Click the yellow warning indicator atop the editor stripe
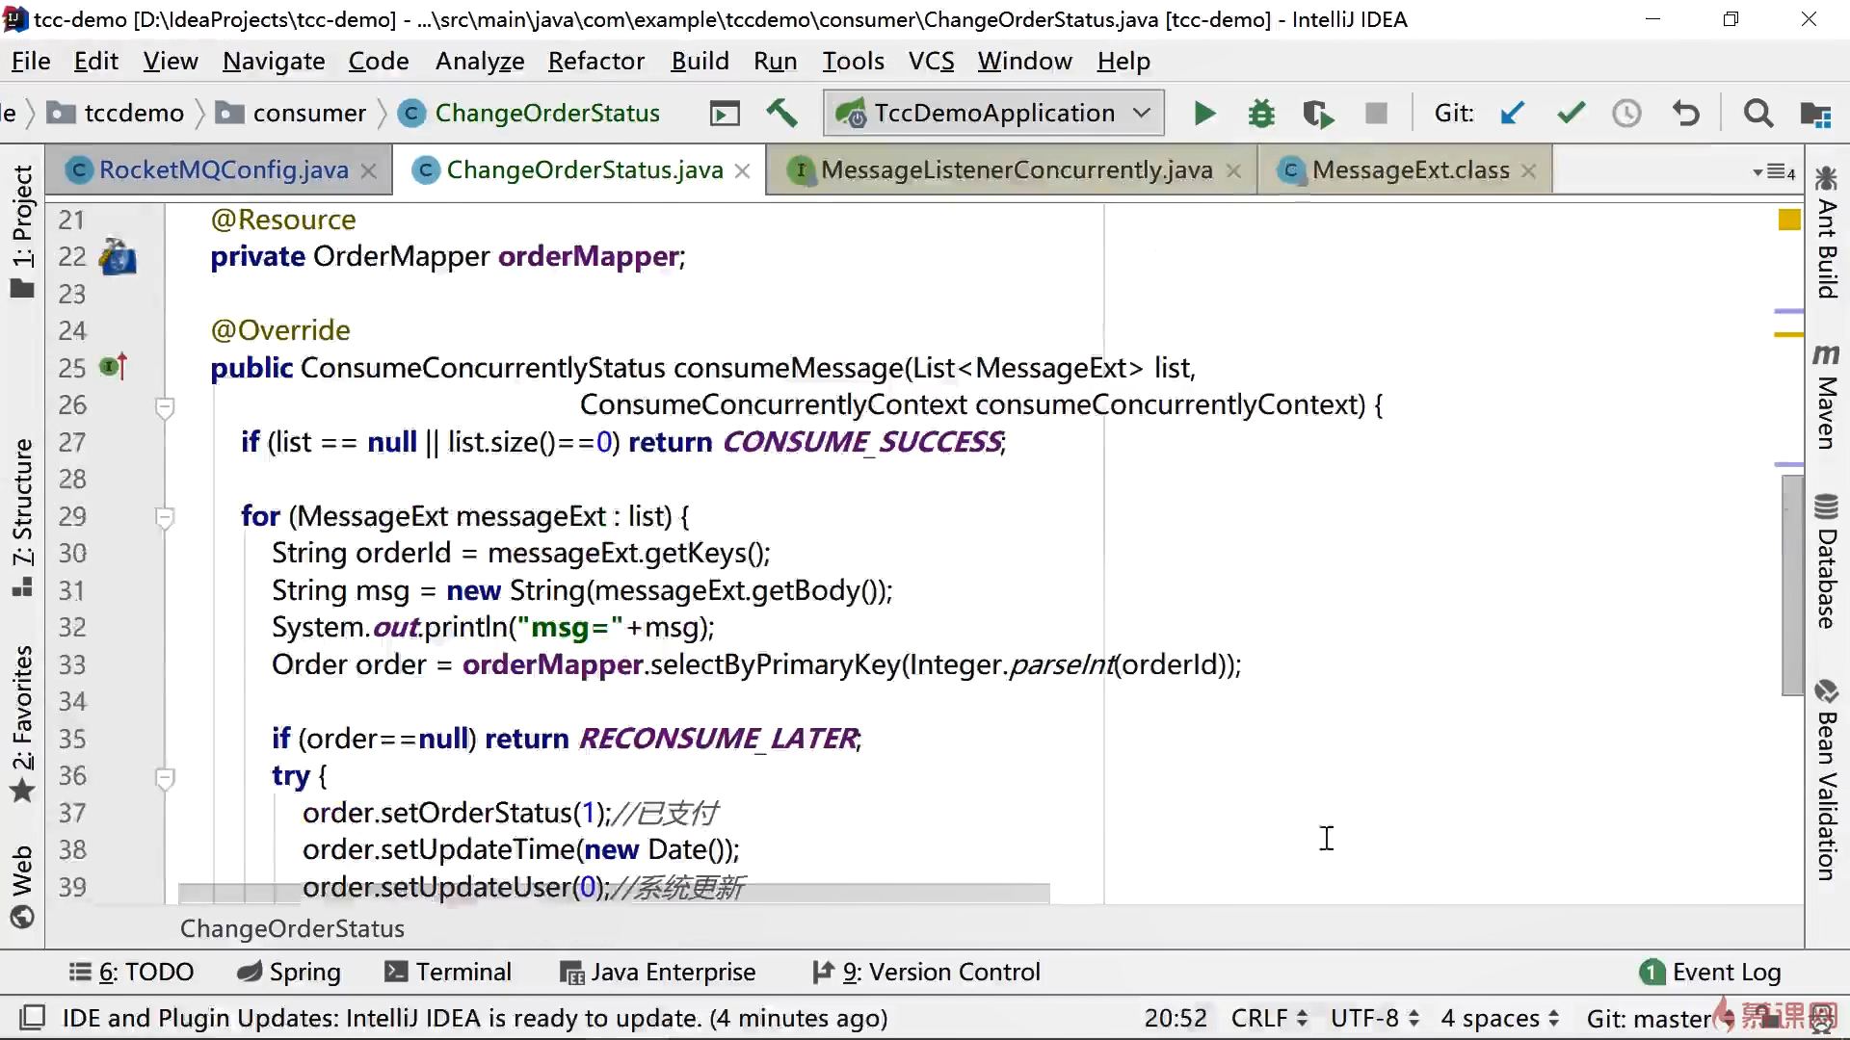 [1789, 221]
